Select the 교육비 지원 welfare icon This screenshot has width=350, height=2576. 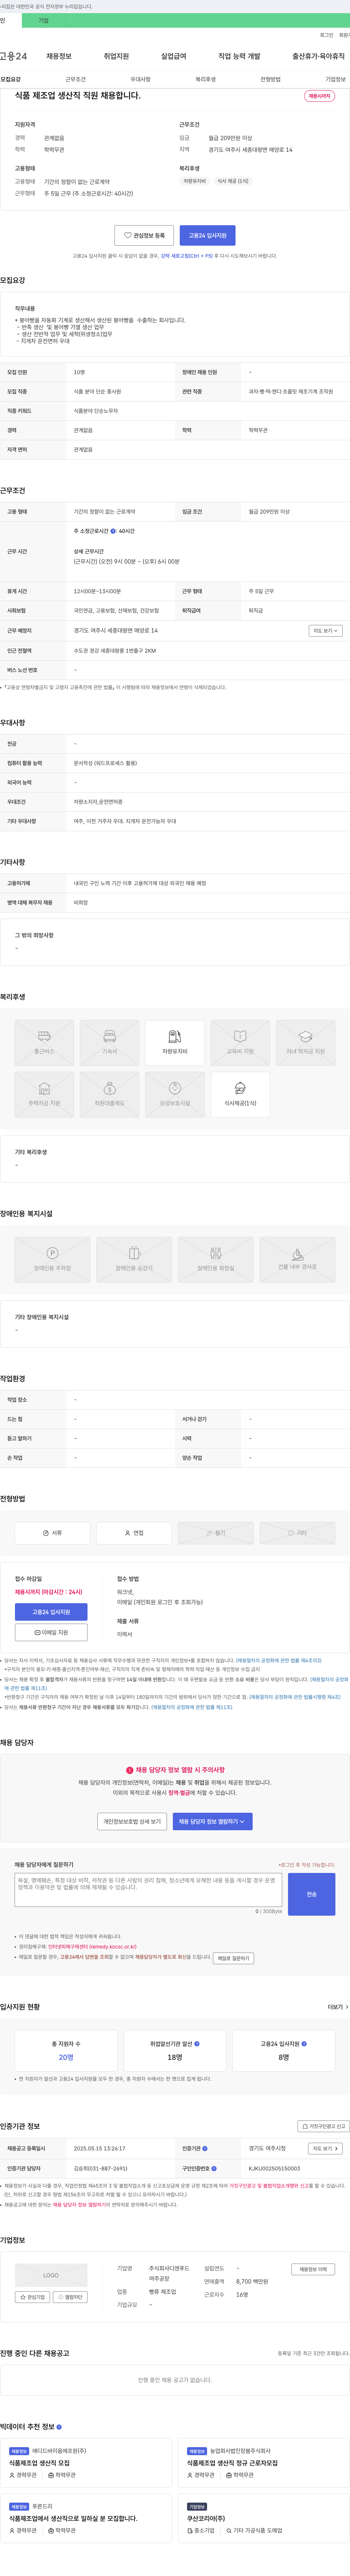coord(240,1042)
